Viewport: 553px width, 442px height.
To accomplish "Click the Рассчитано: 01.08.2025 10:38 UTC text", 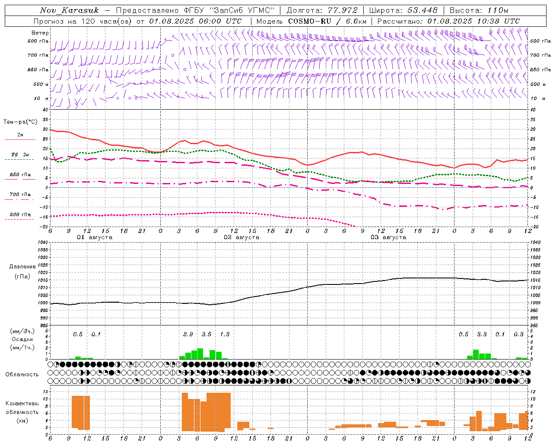I will (x=448, y=21).
